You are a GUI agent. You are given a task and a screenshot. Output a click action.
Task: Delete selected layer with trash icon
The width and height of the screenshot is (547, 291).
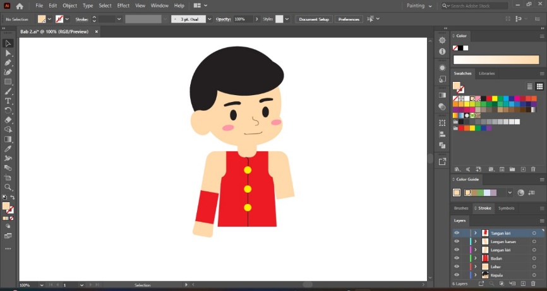533,283
